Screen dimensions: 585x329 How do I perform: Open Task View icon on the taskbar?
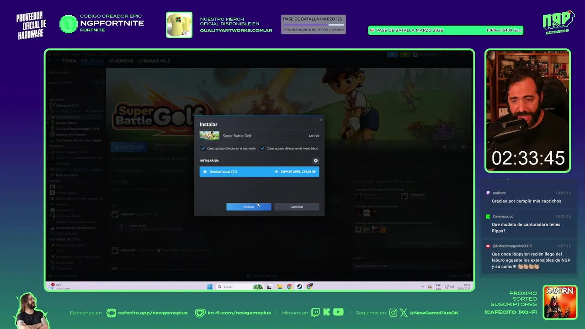269,287
